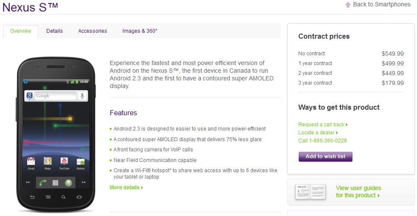Open the Accessories tab
Image resolution: width=417 pixels, height=216 pixels.
point(92,31)
